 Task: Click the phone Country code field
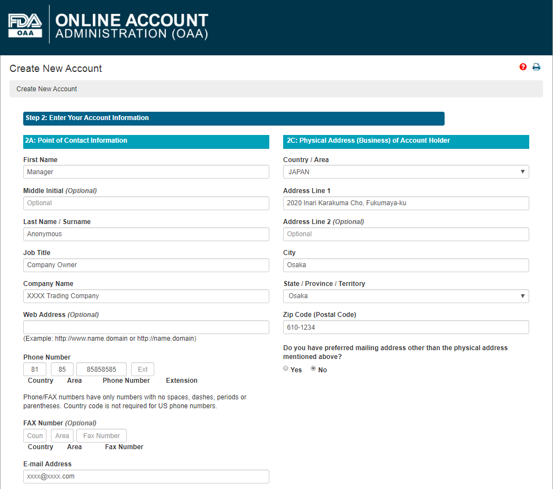(35, 370)
